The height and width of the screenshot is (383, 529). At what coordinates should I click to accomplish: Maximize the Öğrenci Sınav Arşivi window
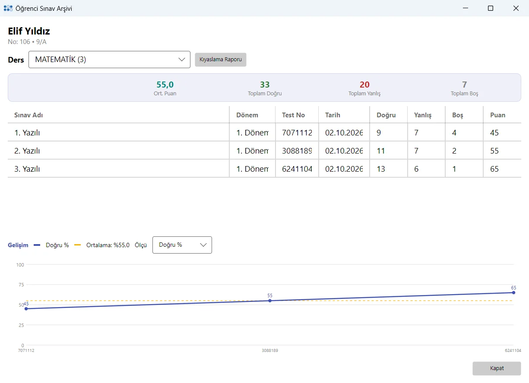(x=491, y=8)
